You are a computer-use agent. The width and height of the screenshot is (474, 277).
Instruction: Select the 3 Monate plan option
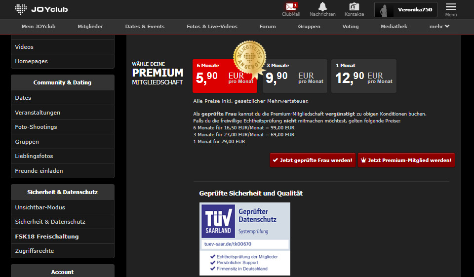tap(294, 76)
